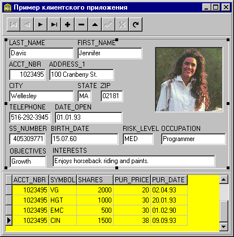The width and height of the screenshot is (234, 237).
Task: Click OBJECTIVES field containing Growth
Action: pyautogui.click(x=28, y=161)
